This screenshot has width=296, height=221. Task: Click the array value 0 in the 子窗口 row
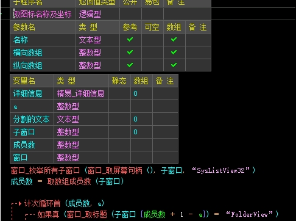coord(135,132)
